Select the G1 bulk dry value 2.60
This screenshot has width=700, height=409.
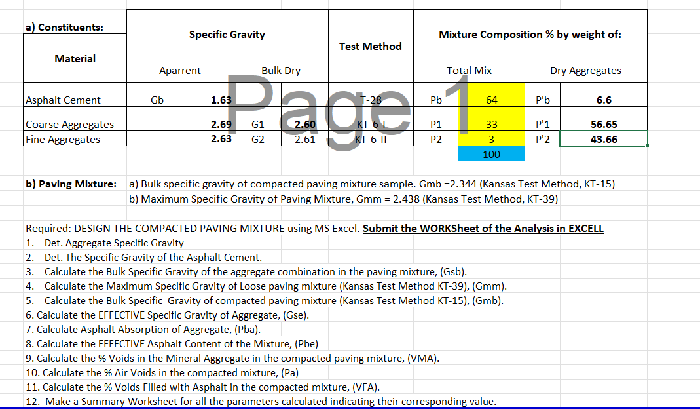[301, 125]
